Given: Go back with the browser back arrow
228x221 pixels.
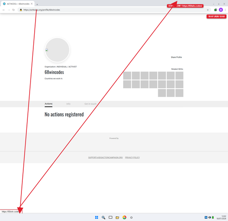Looking at the screenshot, I should 4,10.
